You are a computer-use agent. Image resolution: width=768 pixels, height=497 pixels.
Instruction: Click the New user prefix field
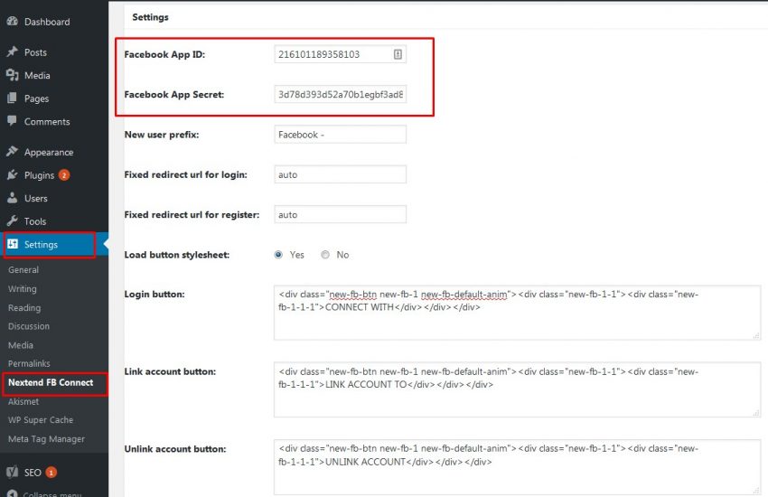(340, 134)
